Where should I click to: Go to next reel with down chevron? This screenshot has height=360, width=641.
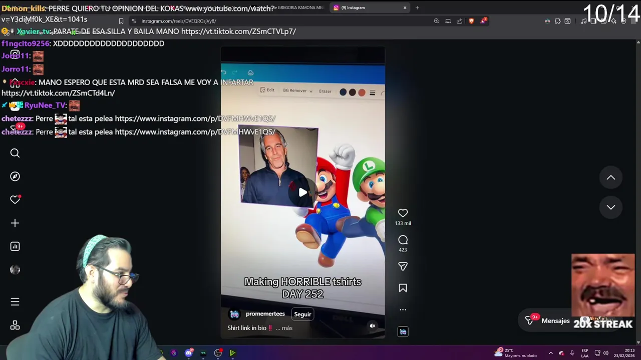point(611,207)
